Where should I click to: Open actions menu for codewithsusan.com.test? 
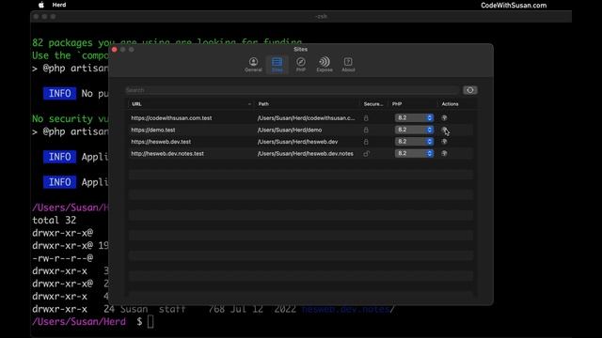point(444,118)
